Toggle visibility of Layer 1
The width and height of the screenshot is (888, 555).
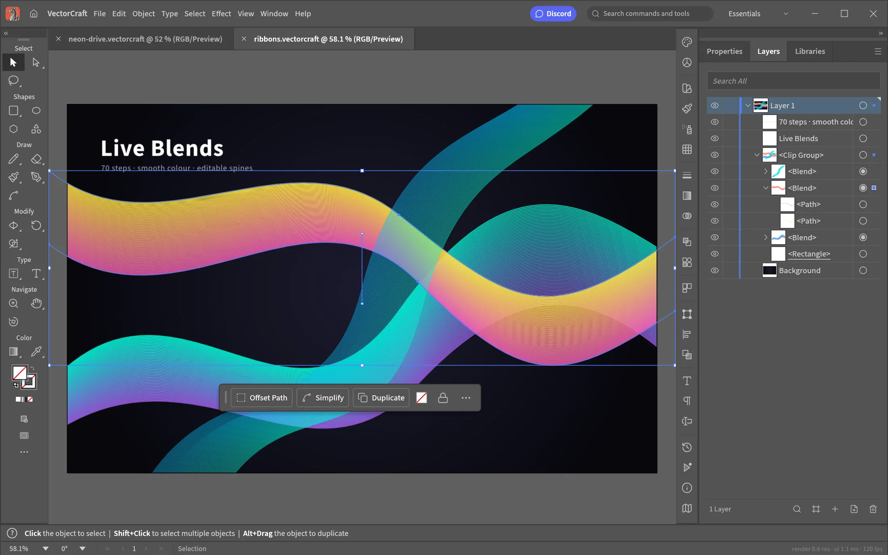point(714,105)
